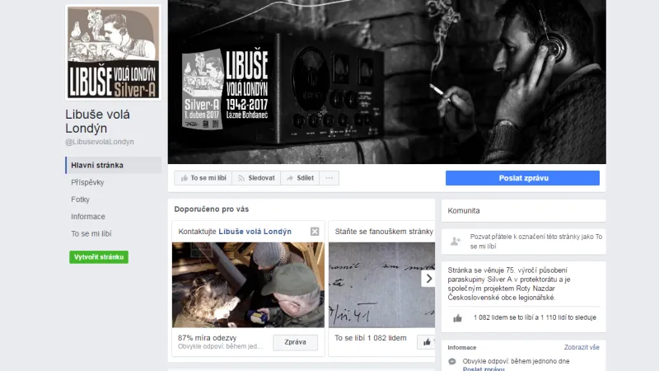Click the blue Poslat zprávu button
659x371 pixels.
522,178
